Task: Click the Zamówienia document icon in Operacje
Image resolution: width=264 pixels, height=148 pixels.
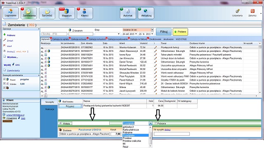Action: 5,70
